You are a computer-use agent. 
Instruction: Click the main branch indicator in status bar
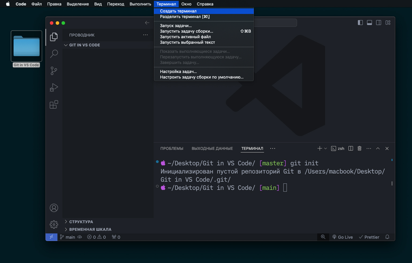point(67,237)
